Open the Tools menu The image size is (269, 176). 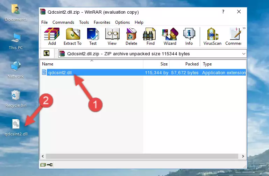coord(84,22)
